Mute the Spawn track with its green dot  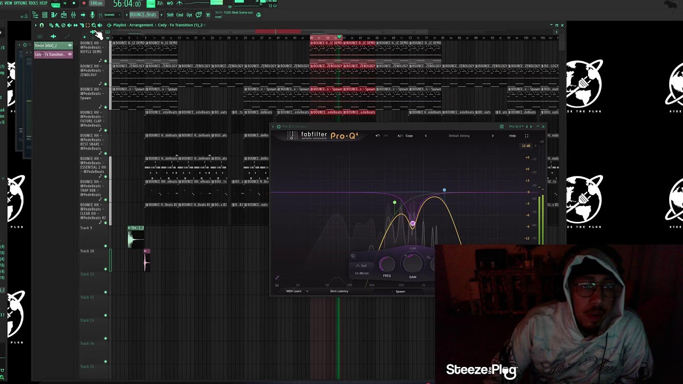click(x=106, y=107)
